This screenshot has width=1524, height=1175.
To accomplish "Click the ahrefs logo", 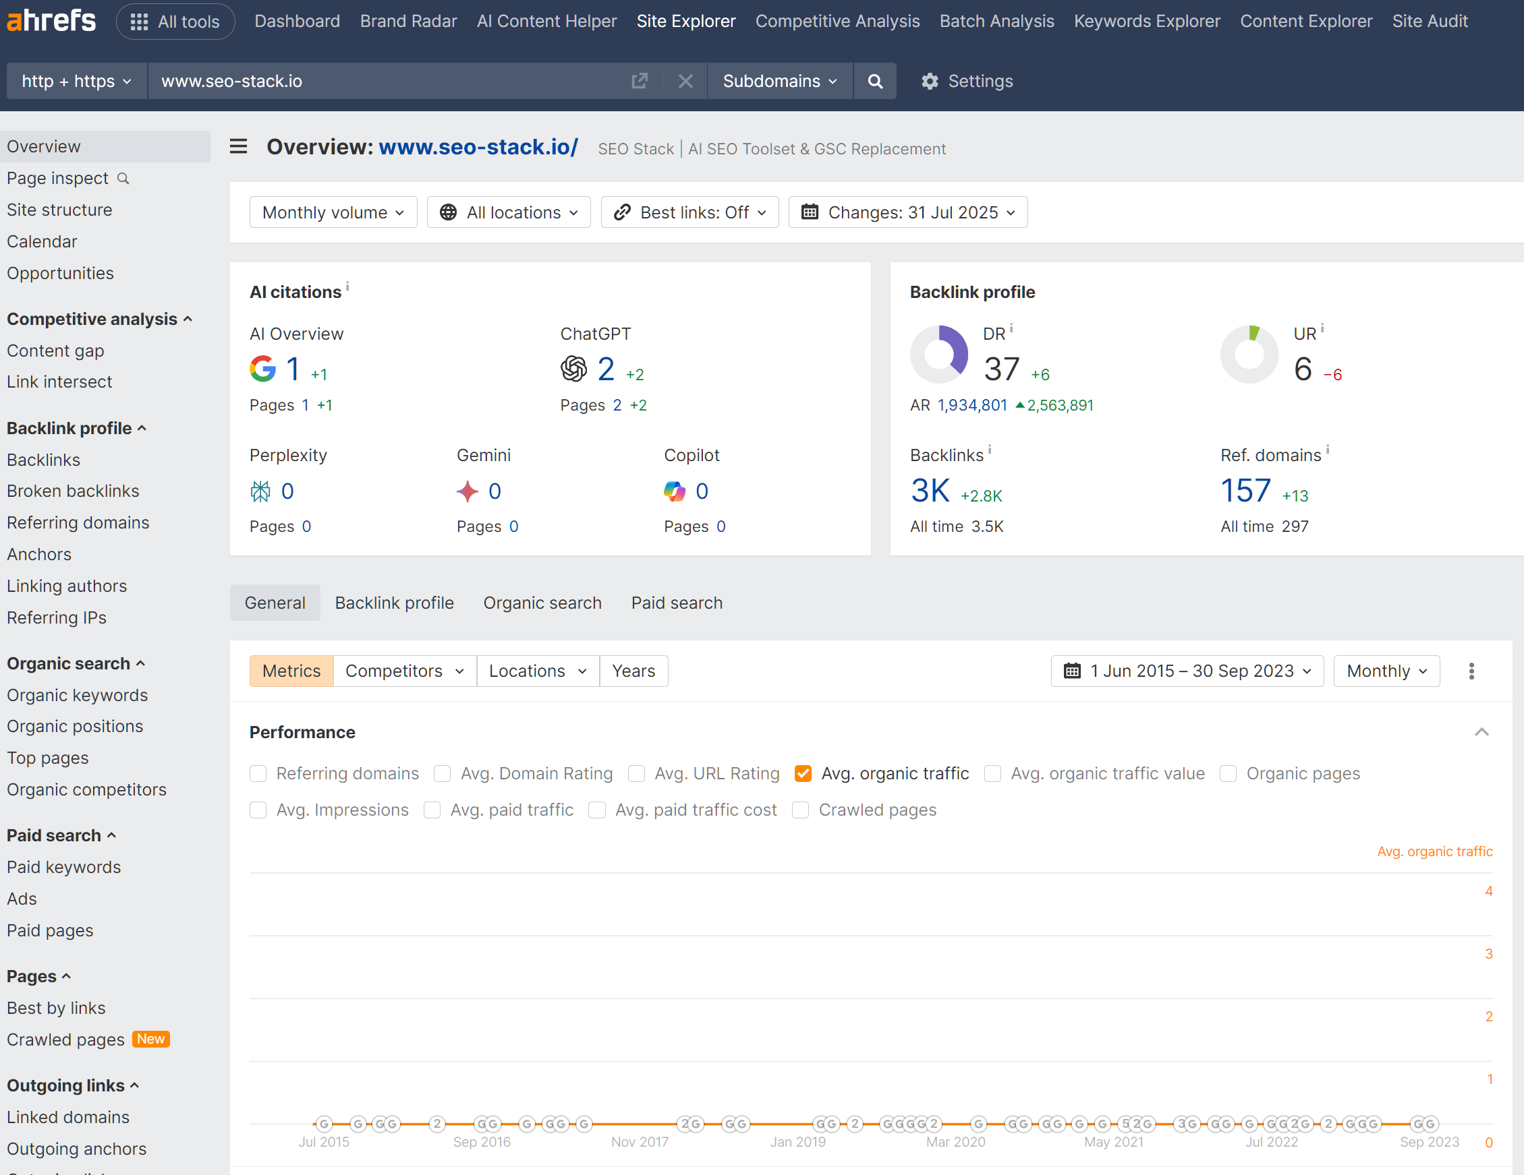I will click(x=52, y=21).
